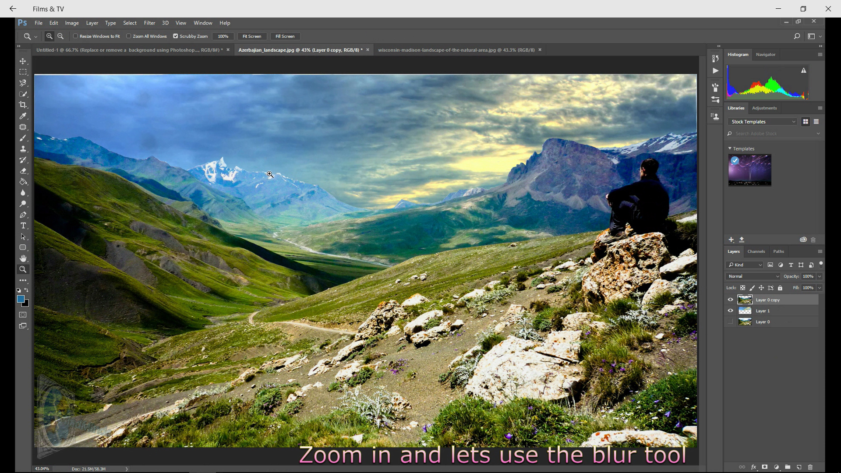Select the Eraser tool
The width and height of the screenshot is (841, 473).
coord(23,171)
